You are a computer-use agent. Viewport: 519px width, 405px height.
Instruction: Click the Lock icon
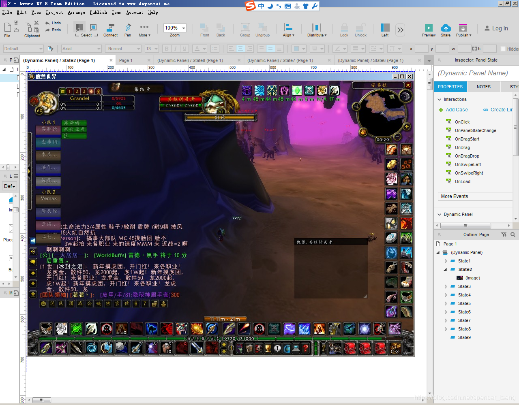pos(344,28)
